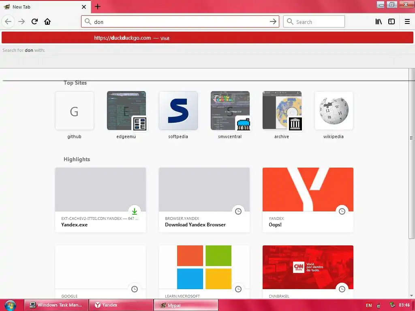Image resolution: width=415 pixels, height=311 pixels.
Task: Click history clock icon on Download Yandex Browser card
Action: [x=238, y=211]
